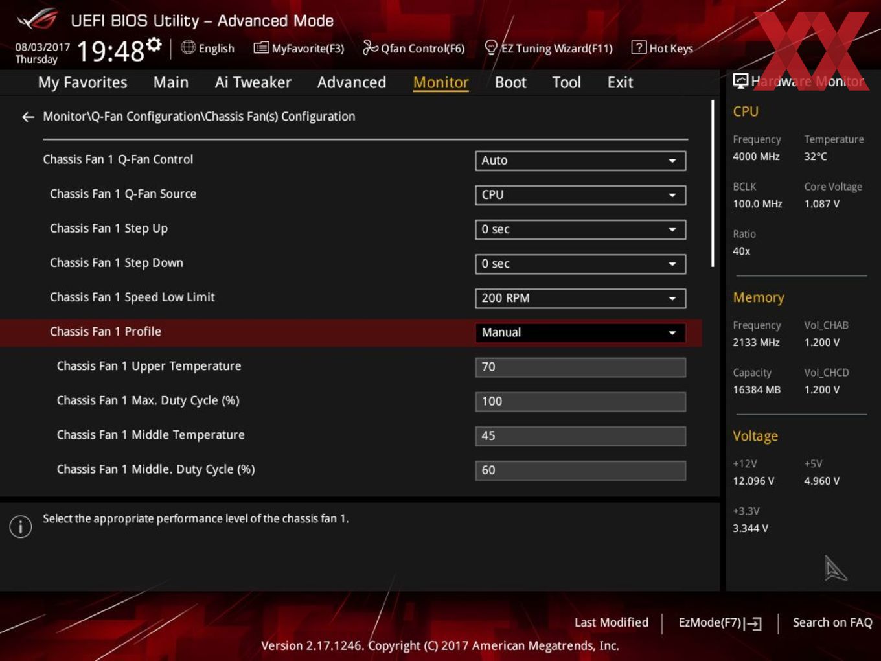Click the Memory Capacity 16384 MB value
881x661 pixels.
[757, 389]
